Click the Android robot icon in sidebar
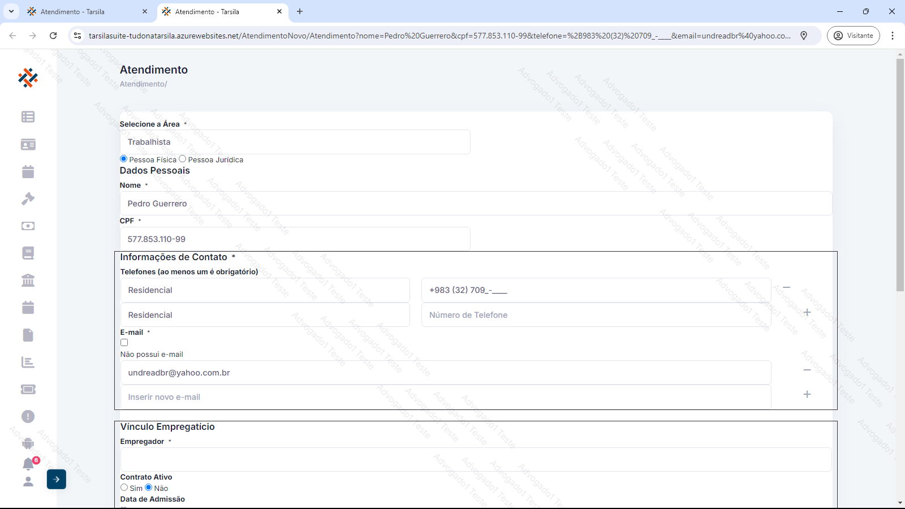Screen dimensions: 905x509 coord(28,443)
